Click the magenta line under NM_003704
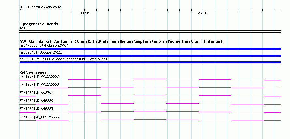The image size is (290, 139). pos(150,95)
